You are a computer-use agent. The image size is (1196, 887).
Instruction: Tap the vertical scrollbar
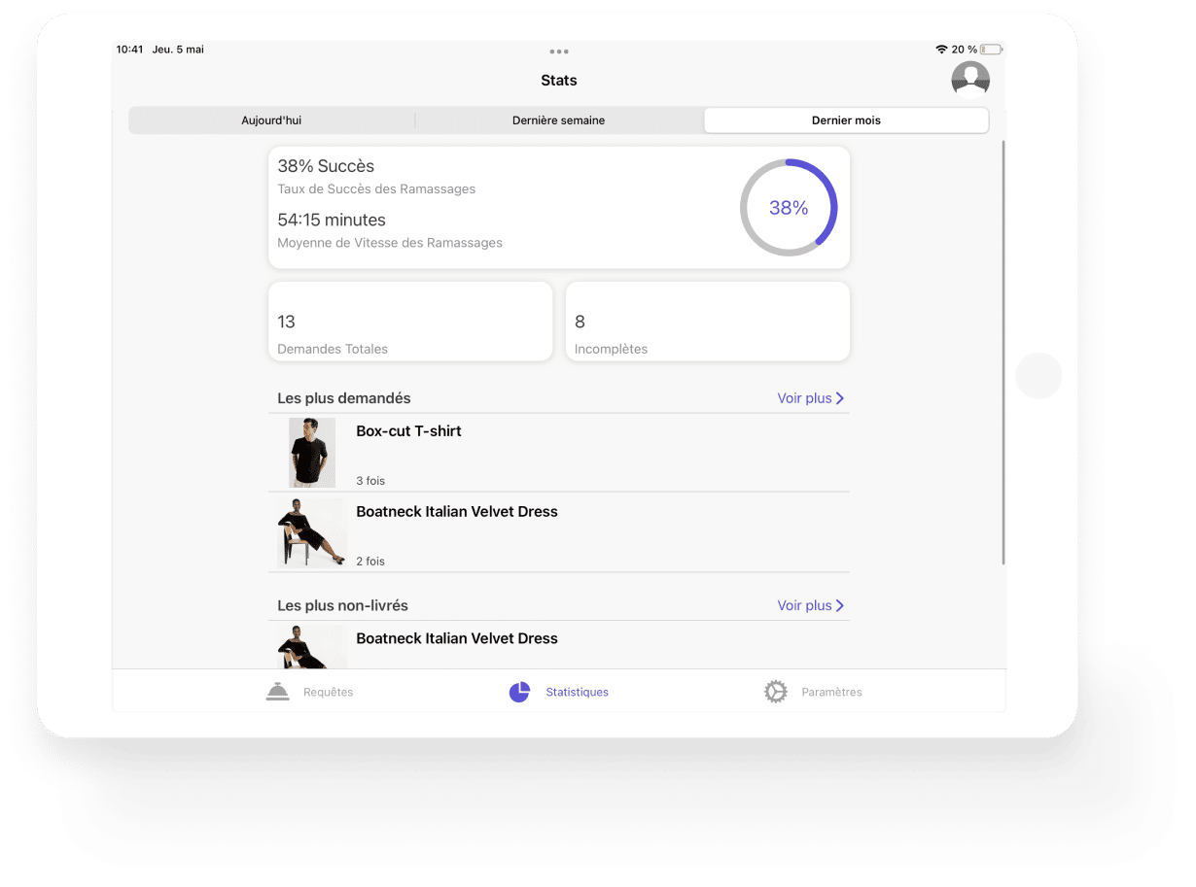(1003, 353)
